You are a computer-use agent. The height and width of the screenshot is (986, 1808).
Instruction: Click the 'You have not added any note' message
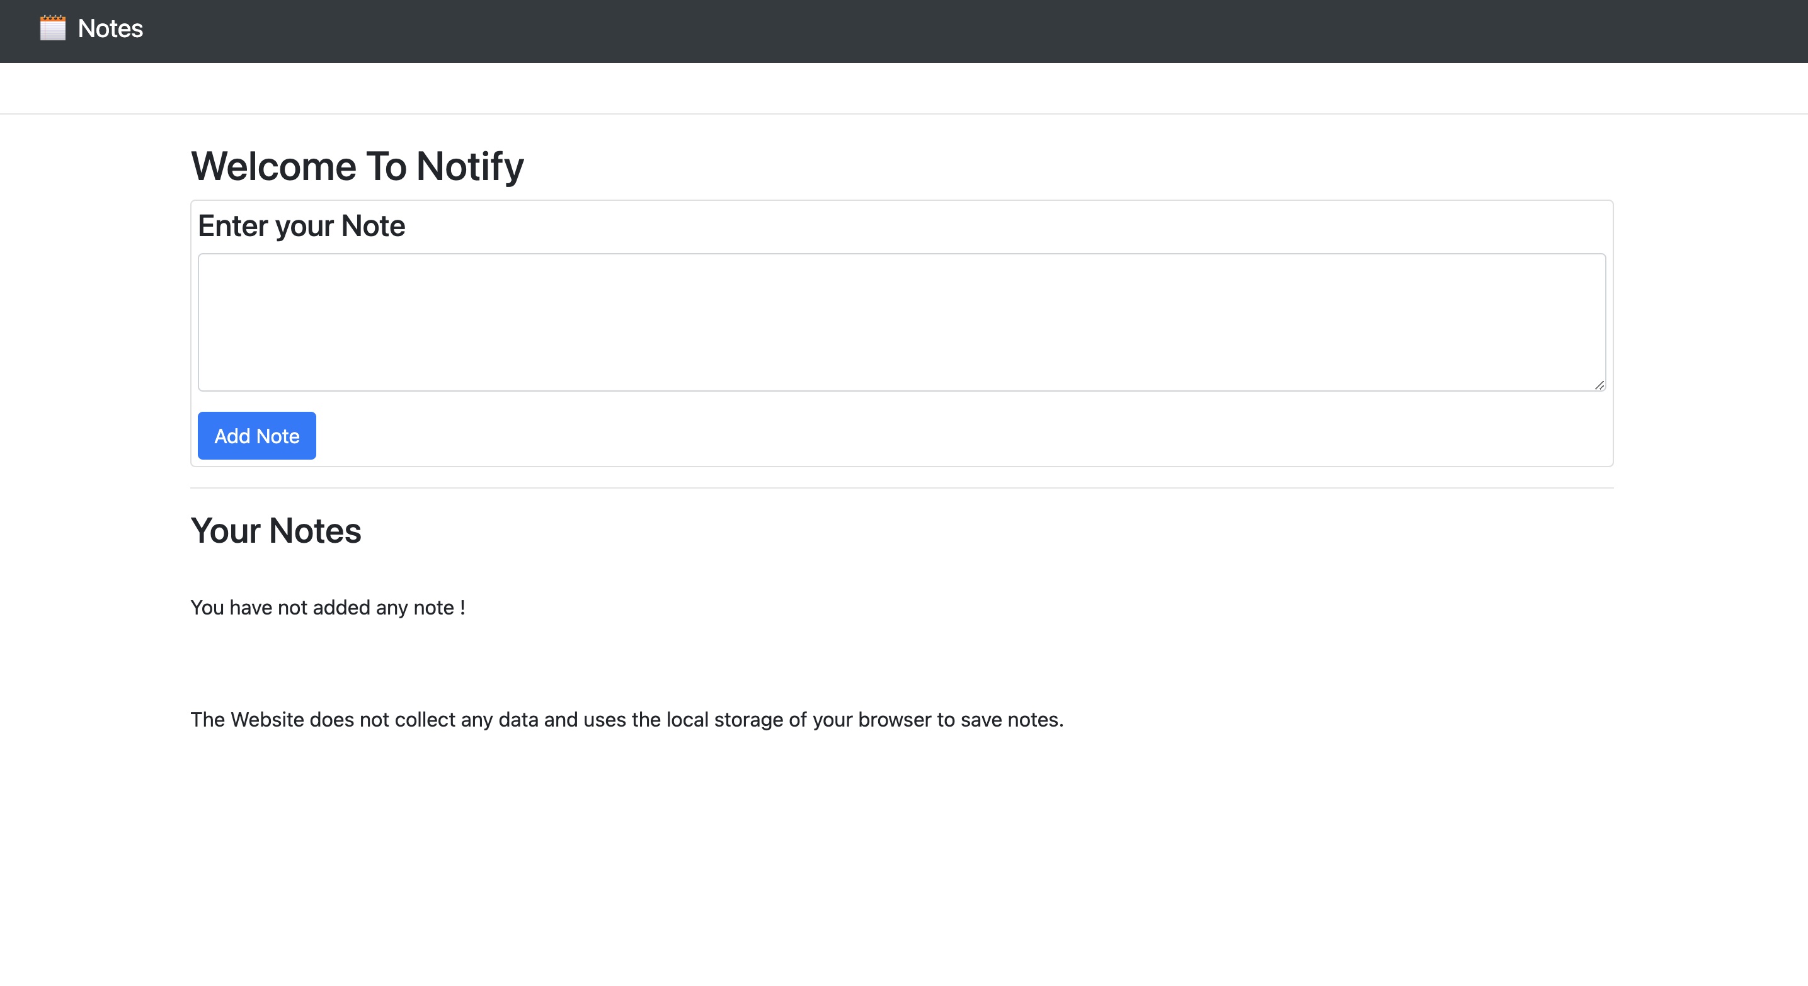pyautogui.click(x=327, y=608)
